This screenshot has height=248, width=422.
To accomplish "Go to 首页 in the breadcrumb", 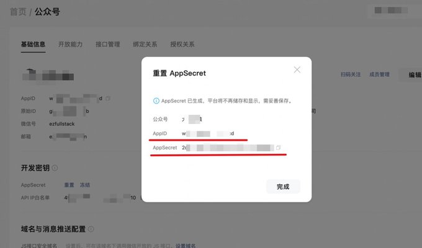I will pos(18,12).
